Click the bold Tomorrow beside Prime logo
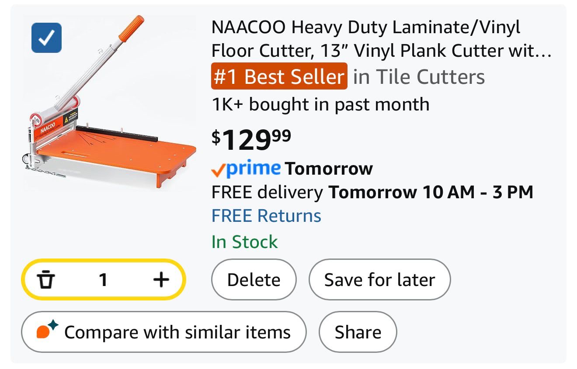The width and height of the screenshot is (577, 369). pos(329,169)
